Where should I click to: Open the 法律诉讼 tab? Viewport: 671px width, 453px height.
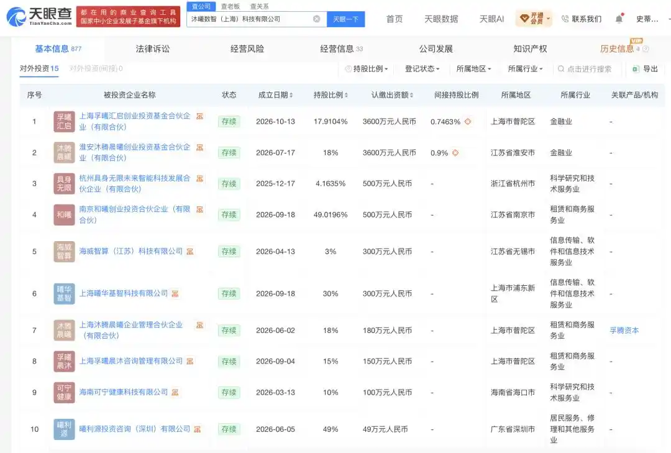click(x=153, y=49)
